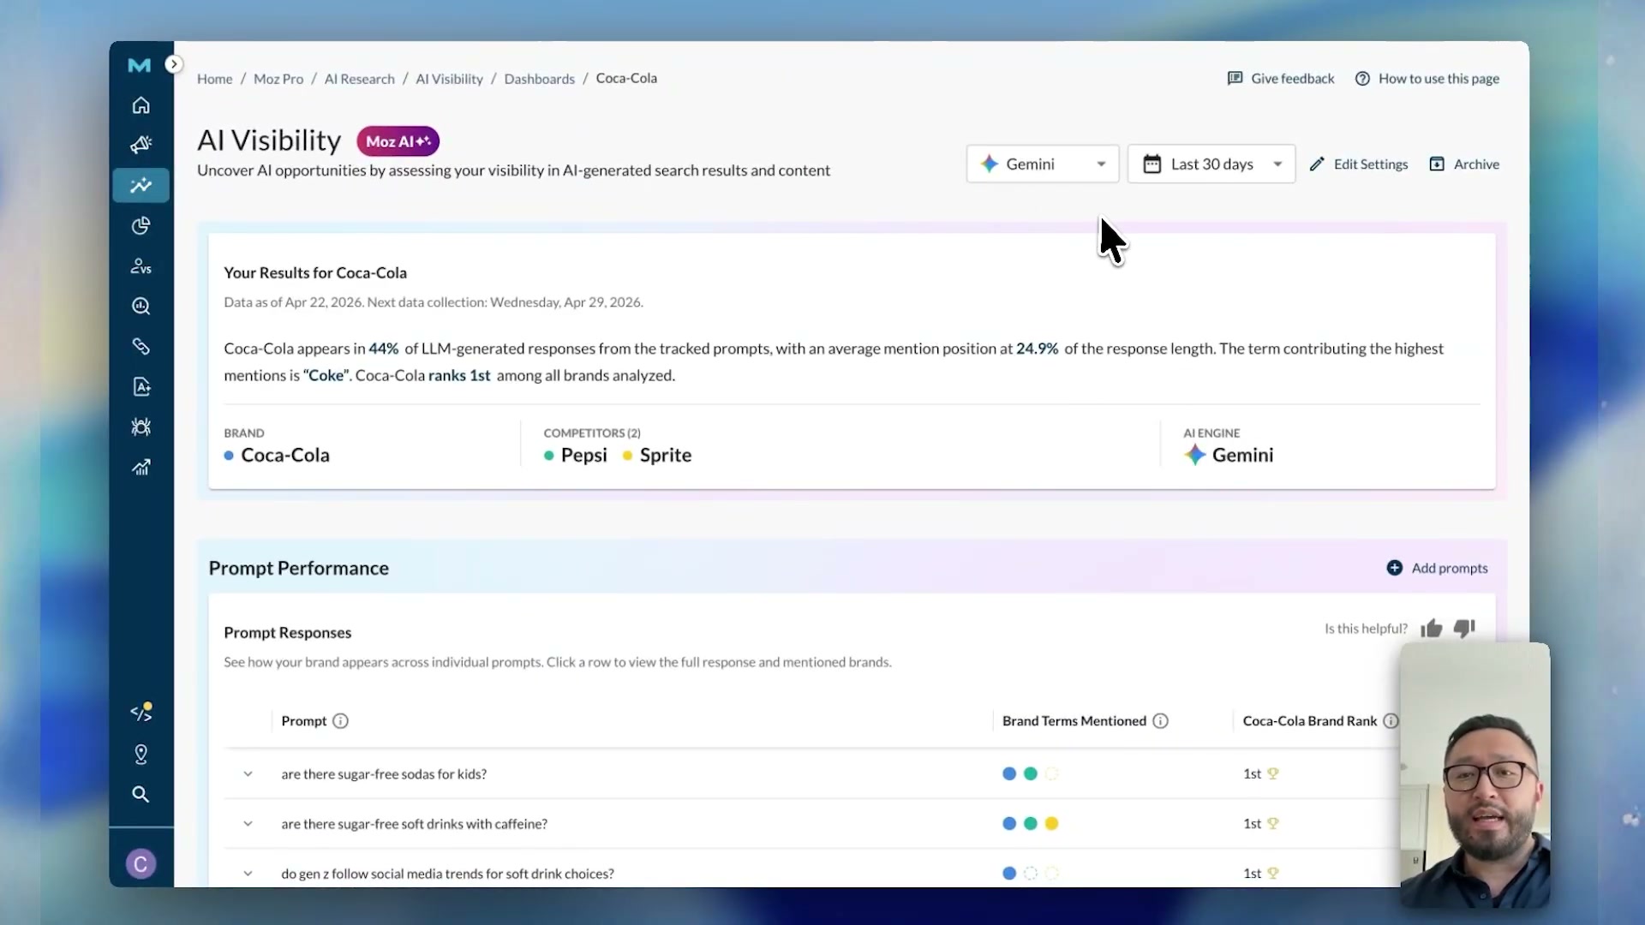Click the Prompt column header
Screen dimensions: 1645x925
click(304, 721)
